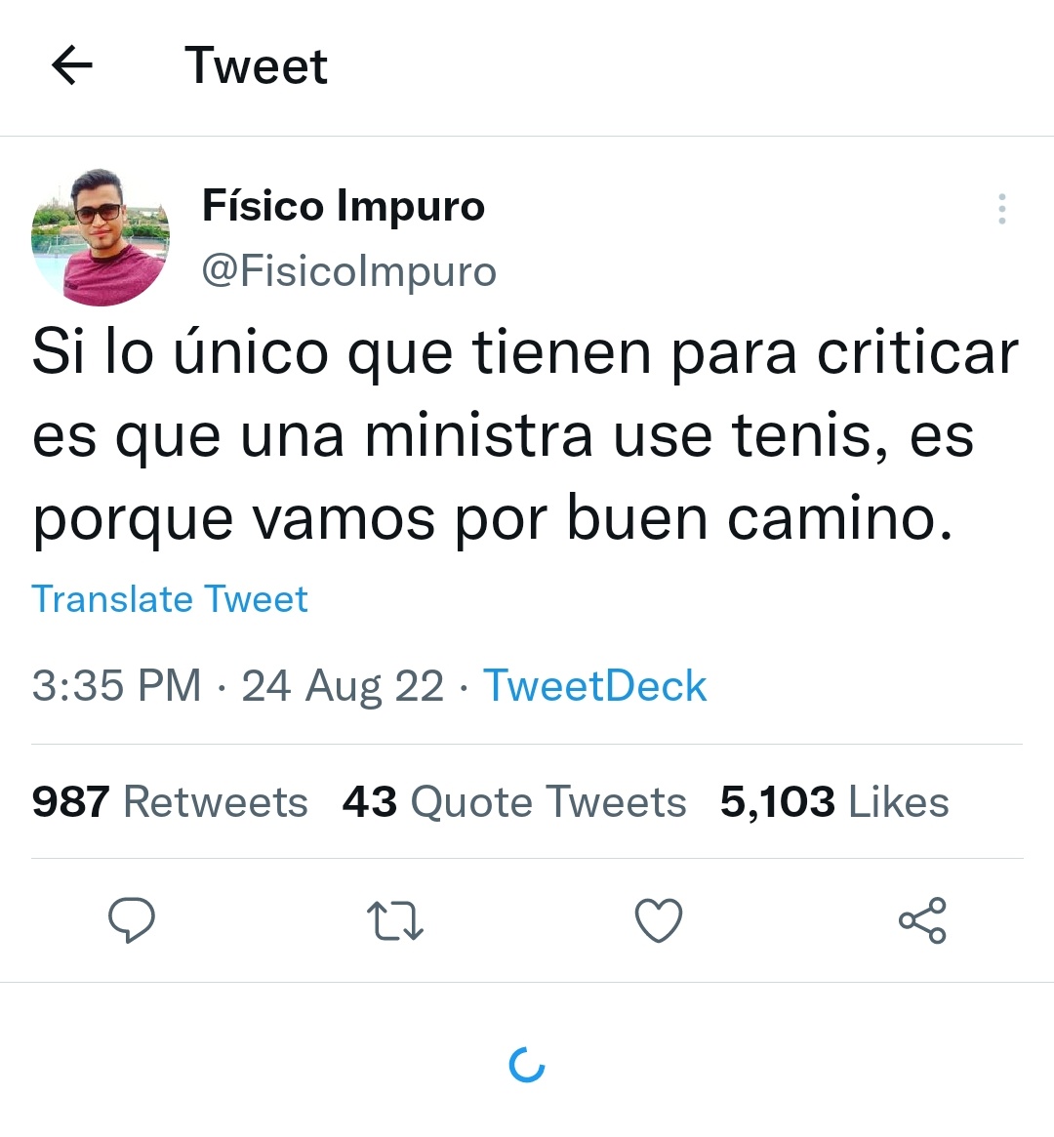The width and height of the screenshot is (1054, 1137).
Task: Open the three-dot more options menu
Action: tap(1002, 209)
